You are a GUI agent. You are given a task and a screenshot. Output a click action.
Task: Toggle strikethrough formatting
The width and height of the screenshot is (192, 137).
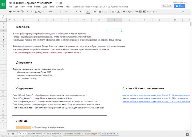coord(84,12)
